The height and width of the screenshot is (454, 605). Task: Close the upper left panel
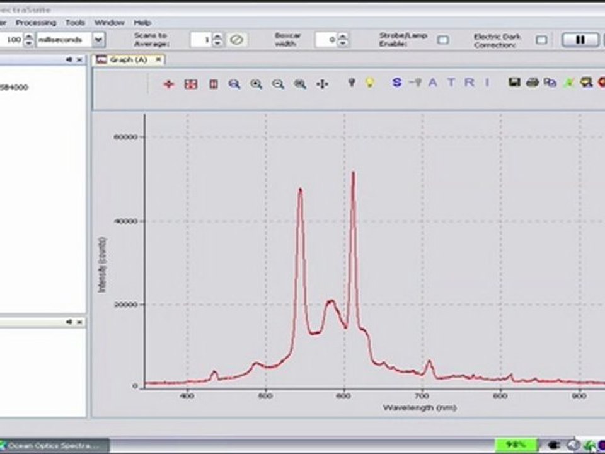(x=79, y=59)
